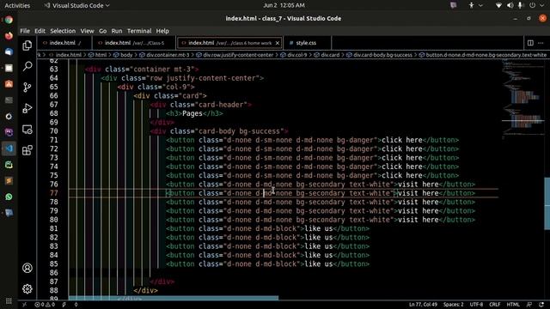Open the Help menu
This screenshot has height=309, width=550.
click(x=162, y=31)
